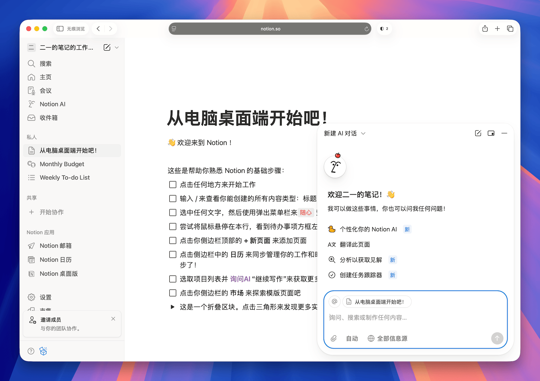Open the 收件箱 (Inbox) in sidebar
The image size is (540, 381).
(x=48, y=118)
